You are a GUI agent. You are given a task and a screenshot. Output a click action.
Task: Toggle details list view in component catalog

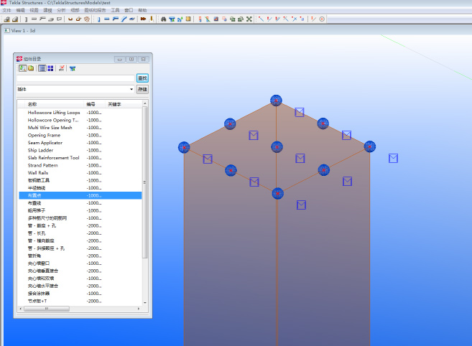[42, 68]
